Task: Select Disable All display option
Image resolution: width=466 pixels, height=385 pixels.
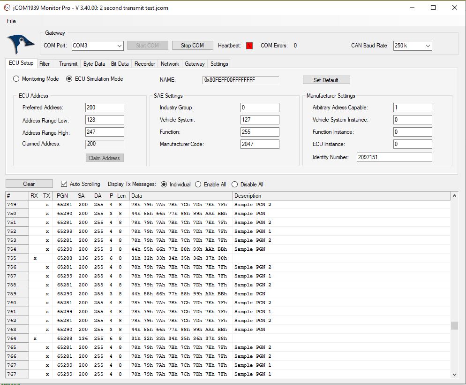Action: [235, 185]
